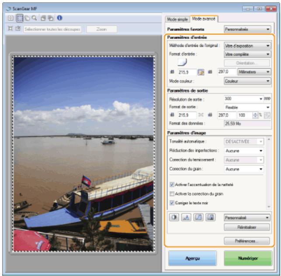Open the disabled 'Tonalité automatique' dropdown
Screen dimensions: 281x276
pos(244,142)
